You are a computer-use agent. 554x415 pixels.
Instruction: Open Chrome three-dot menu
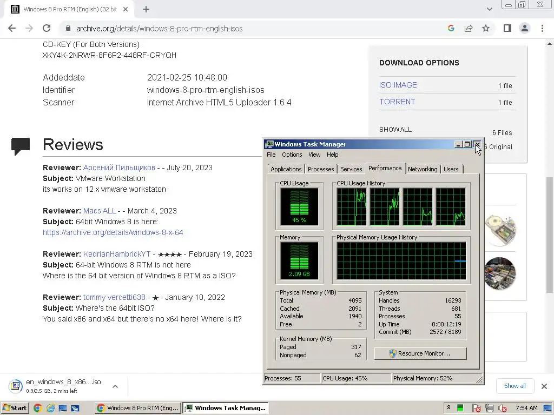[x=542, y=28]
